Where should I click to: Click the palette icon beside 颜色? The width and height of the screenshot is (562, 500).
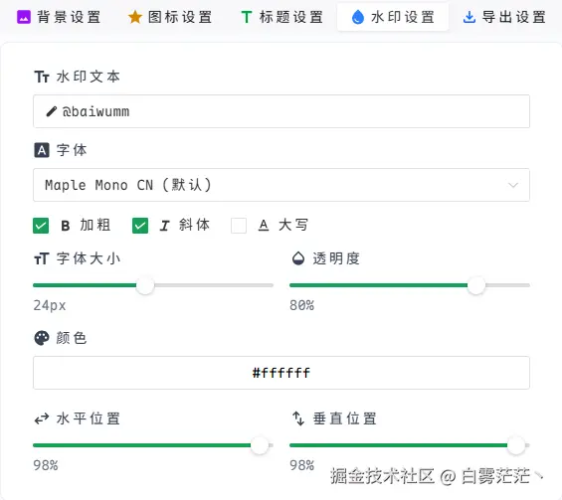click(42, 338)
